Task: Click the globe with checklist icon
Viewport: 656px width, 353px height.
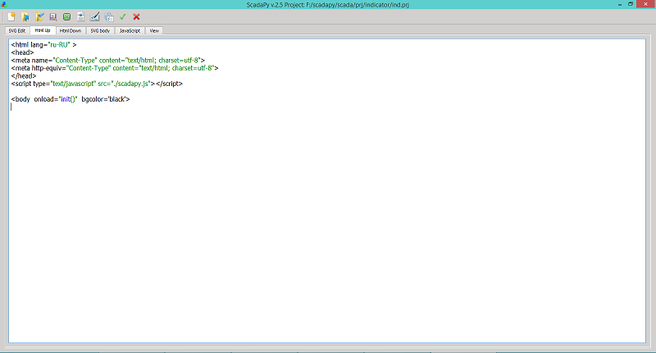Action: click(109, 16)
